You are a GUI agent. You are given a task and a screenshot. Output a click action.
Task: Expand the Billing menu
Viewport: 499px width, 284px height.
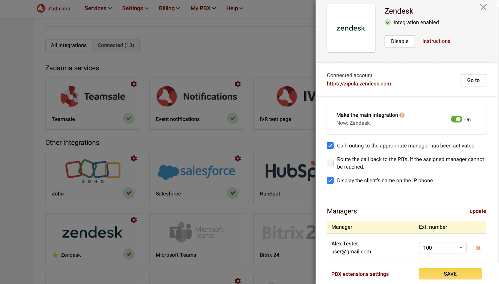click(169, 8)
